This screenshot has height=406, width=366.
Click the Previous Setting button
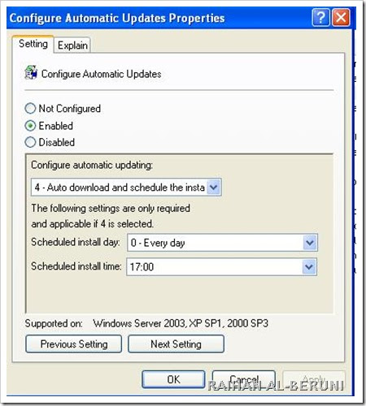(x=74, y=344)
